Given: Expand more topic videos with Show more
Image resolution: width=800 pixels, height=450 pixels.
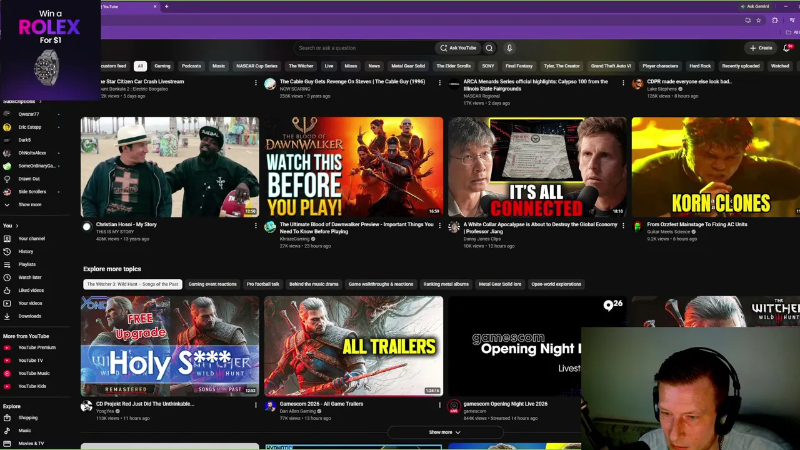Looking at the screenshot, I should coord(444,432).
